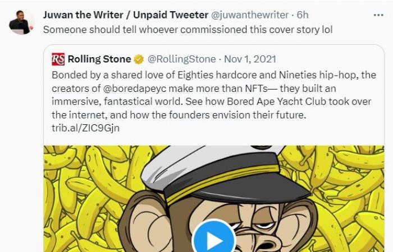Click the gold verified badge beside Rolling Stone
The width and height of the screenshot is (393, 252).
(x=139, y=59)
